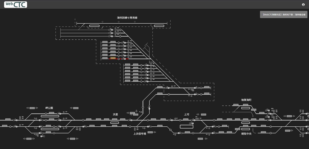The image size is (309, 149).
Task: Select route lever circle 32R
Action: coord(115,31)
